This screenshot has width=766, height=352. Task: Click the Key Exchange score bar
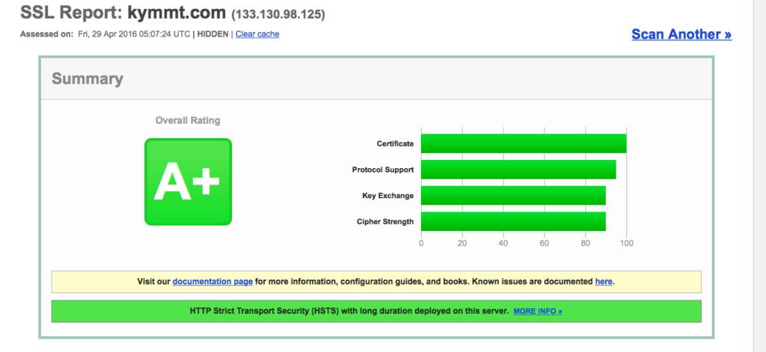(513, 195)
